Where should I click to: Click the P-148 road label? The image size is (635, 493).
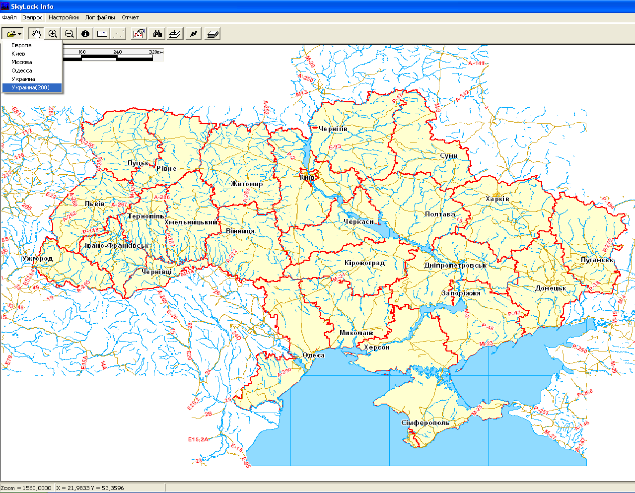click(91, 230)
